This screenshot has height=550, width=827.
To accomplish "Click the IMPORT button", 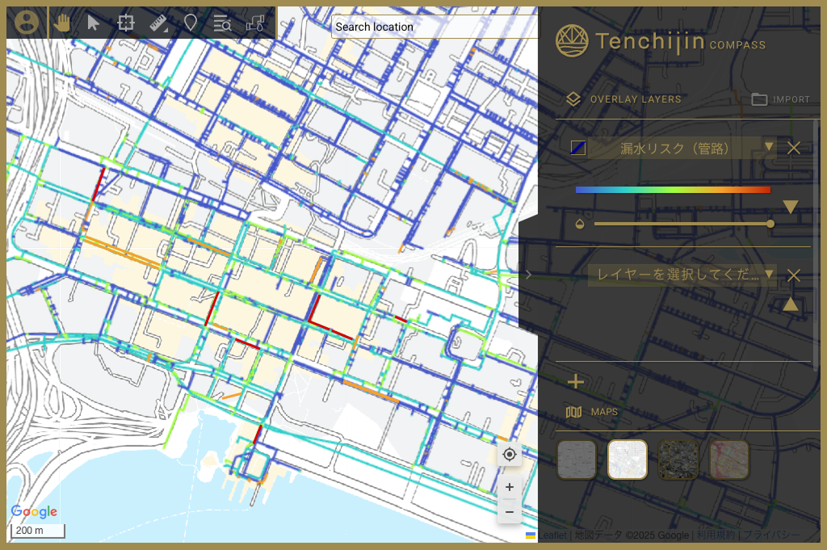I will [781, 99].
